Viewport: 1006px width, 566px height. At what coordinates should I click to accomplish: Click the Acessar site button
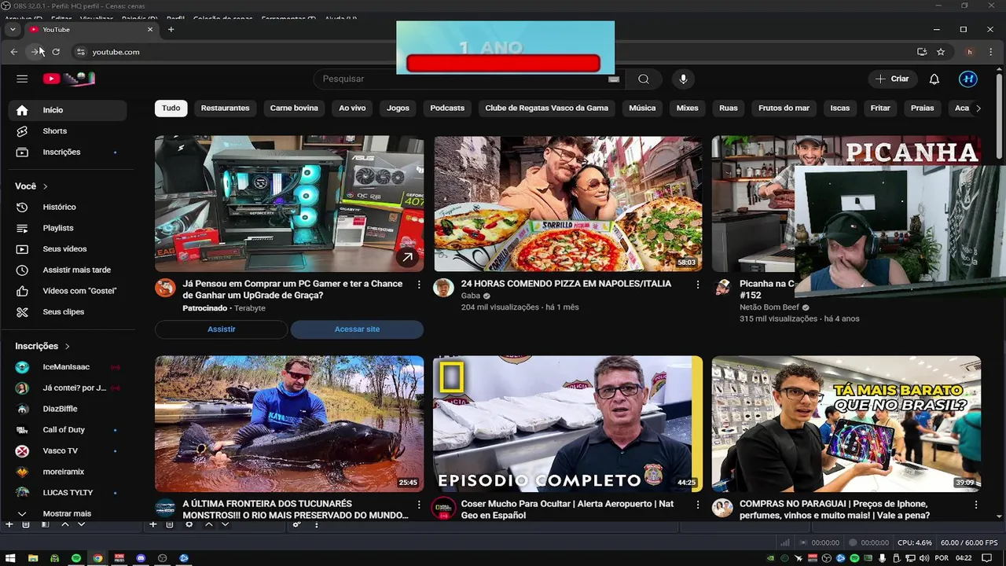[x=357, y=329]
